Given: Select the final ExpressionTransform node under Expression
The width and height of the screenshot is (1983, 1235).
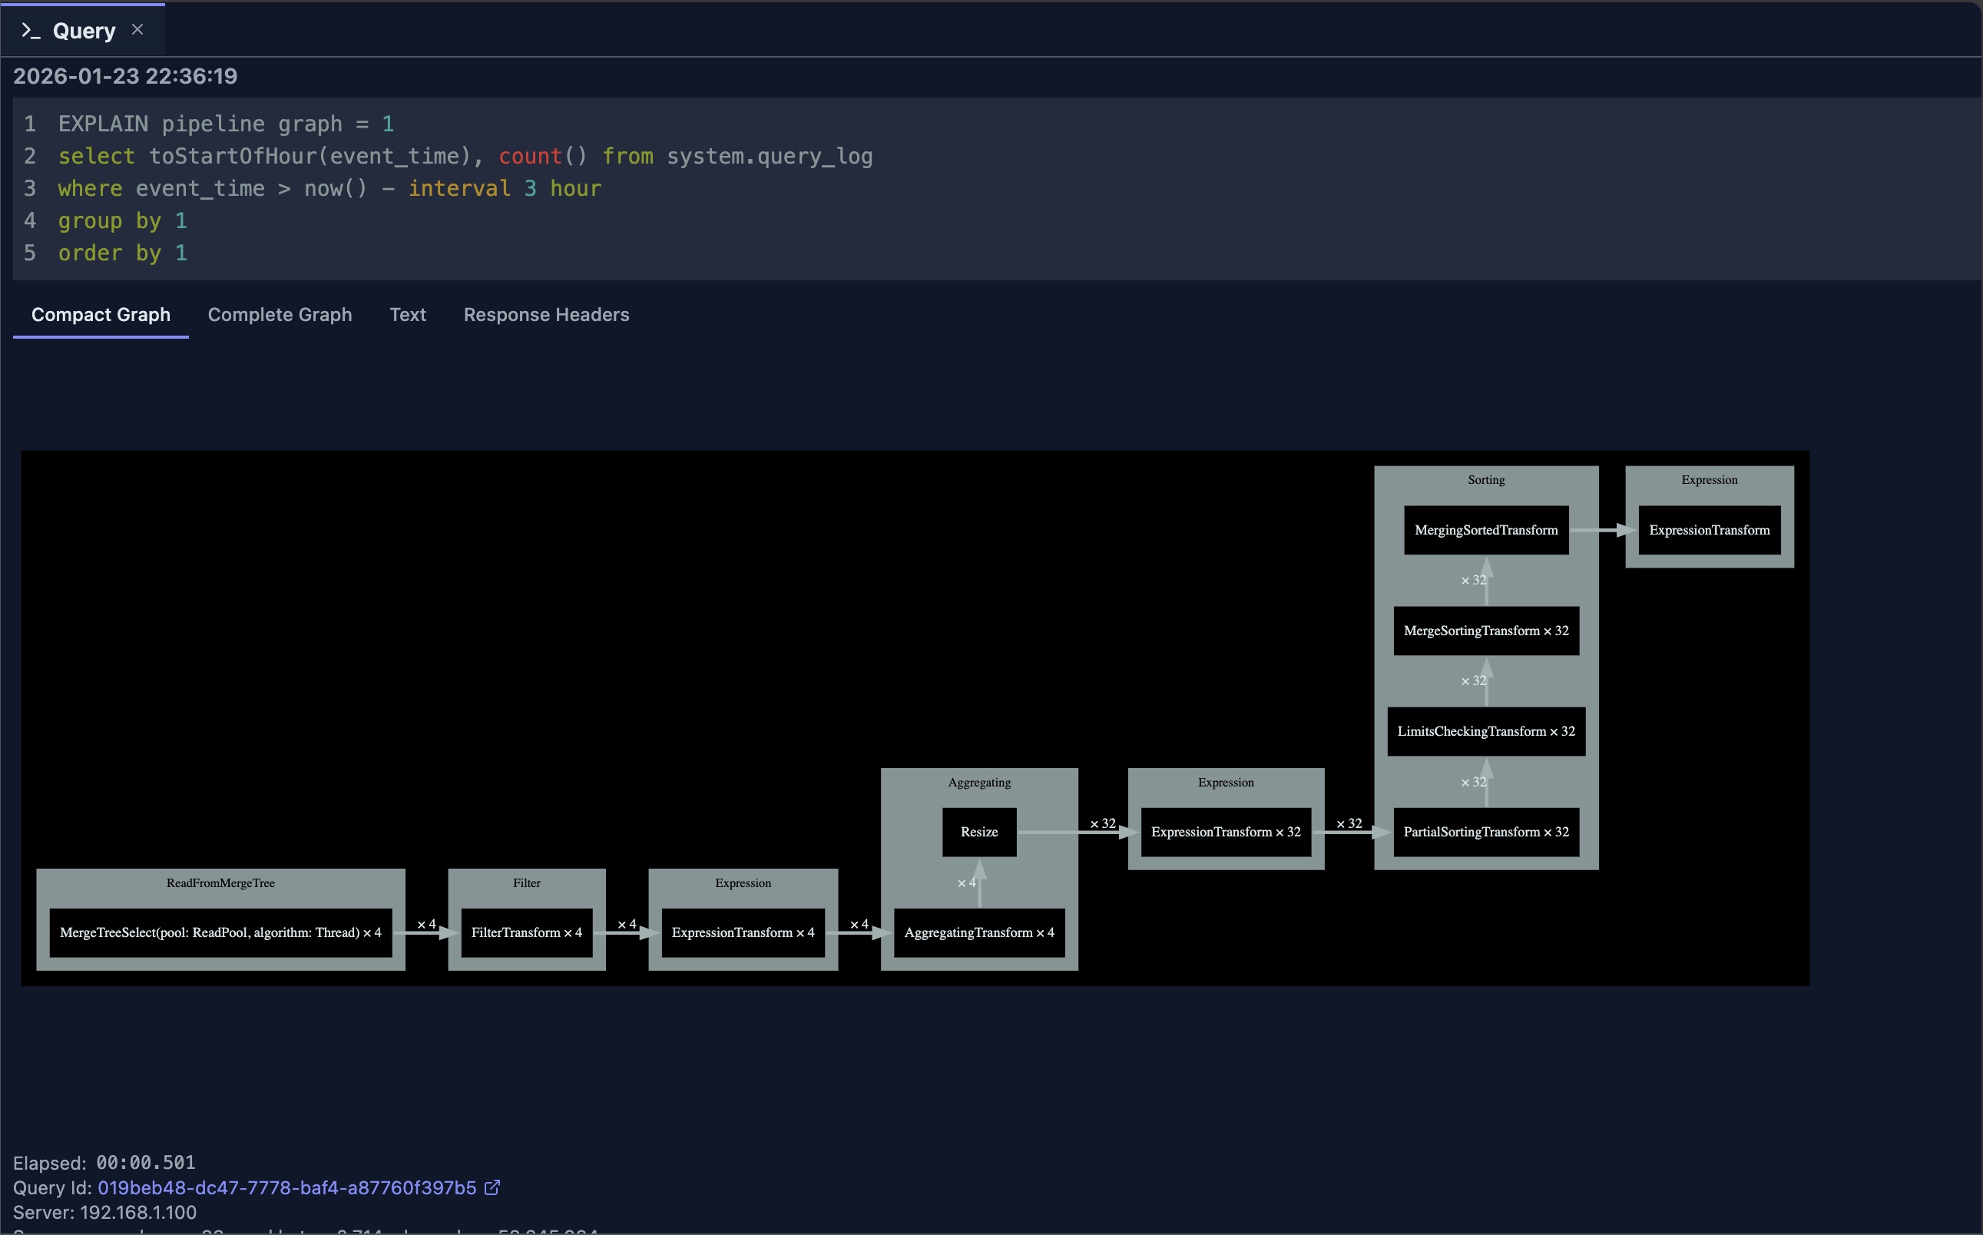Looking at the screenshot, I should click(x=1709, y=530).
